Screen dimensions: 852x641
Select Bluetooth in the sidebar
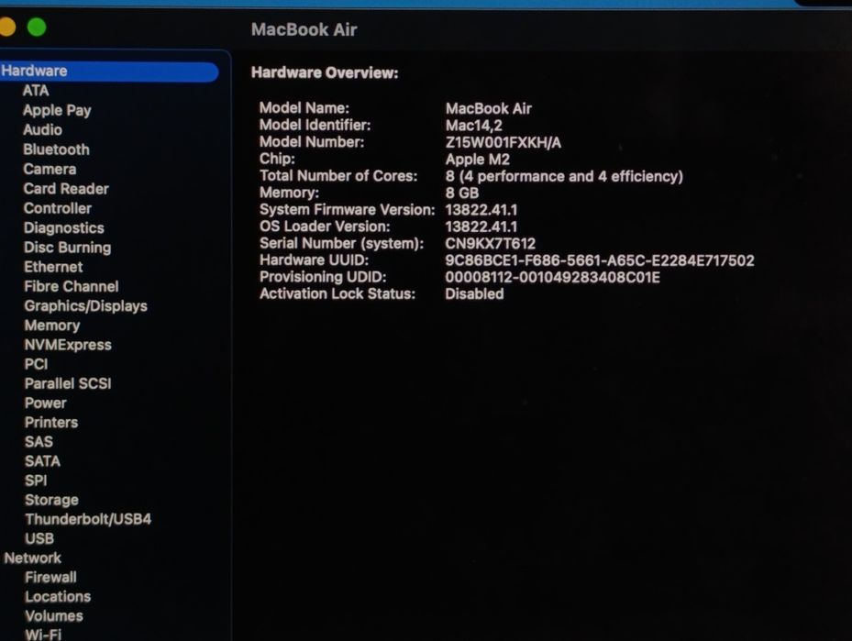tap(57, 149)
